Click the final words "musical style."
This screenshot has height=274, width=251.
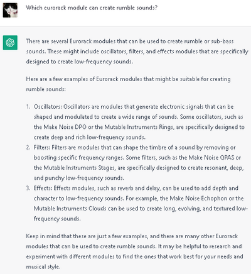click(43, 266)
